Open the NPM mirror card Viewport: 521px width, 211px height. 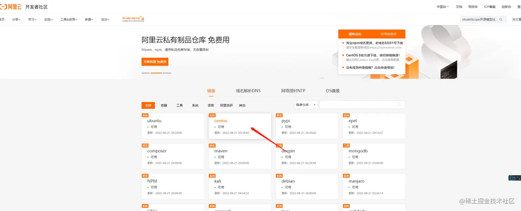pos(173,187)
